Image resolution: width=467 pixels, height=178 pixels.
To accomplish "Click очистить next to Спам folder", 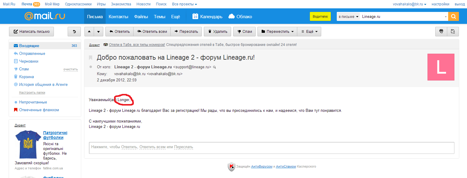I will click(71, 69).
